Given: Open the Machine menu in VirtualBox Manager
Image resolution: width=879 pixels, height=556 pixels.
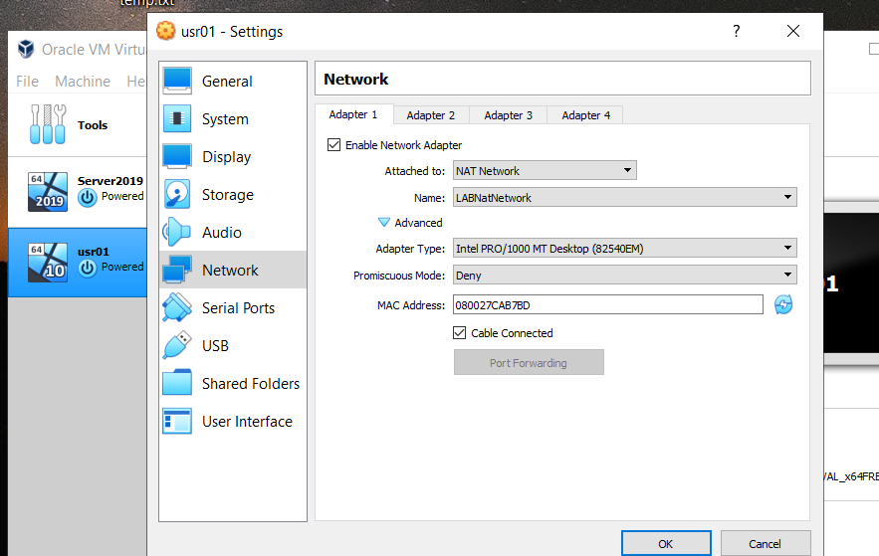Looking at the screenshot, I should point(83,82).
